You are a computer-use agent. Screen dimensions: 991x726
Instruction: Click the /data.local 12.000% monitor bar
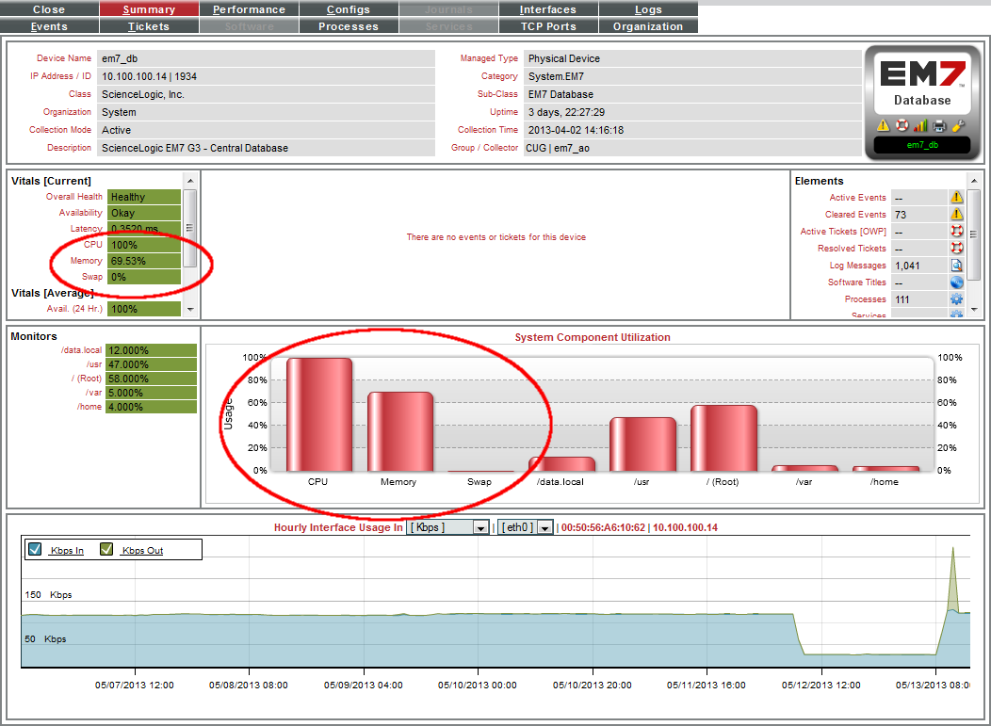pos(151,350)
